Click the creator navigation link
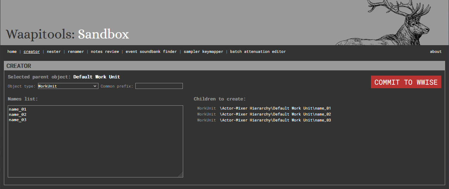The image size is (449, 189). (x=32, y=51)
